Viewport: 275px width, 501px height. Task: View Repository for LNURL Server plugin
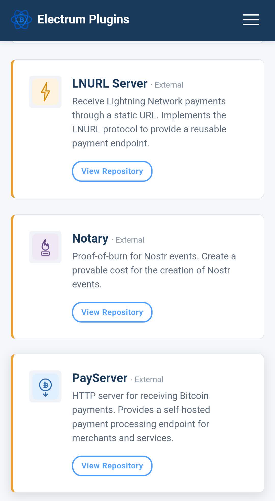pos(112,171)
